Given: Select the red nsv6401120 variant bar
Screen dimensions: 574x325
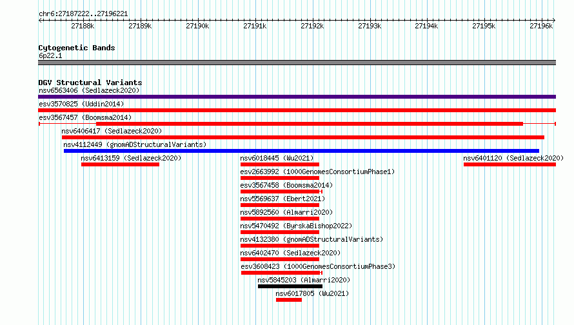Looking at the screenshot, I should (510, 164).
